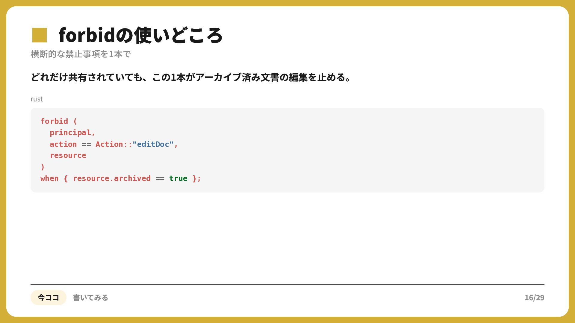Click the Action:: identifier in code
The height and width of the screenshot is (323, 575).
point(114,144)
